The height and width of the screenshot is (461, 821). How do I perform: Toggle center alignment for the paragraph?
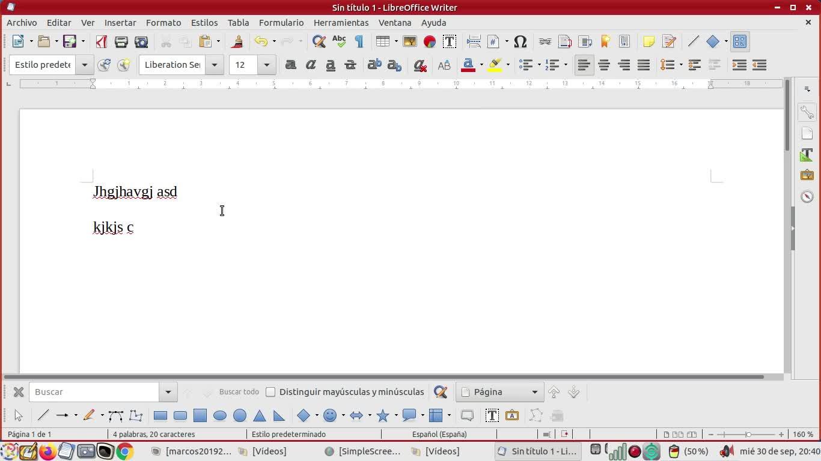(603, 65)
